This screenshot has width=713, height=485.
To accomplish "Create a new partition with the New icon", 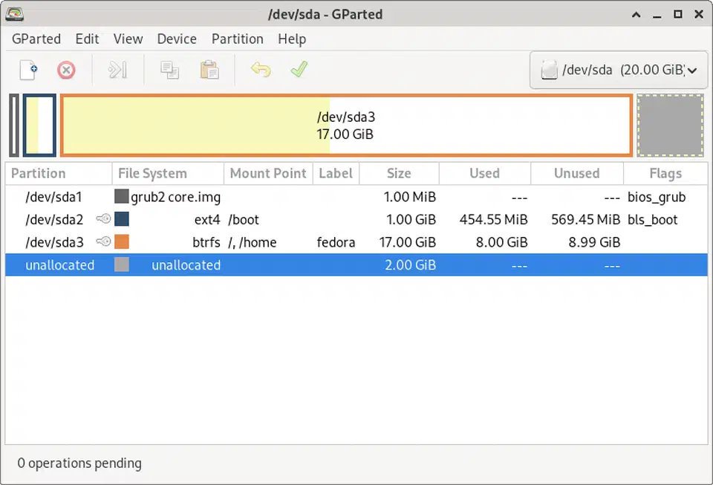I will [x=28, y=70].
